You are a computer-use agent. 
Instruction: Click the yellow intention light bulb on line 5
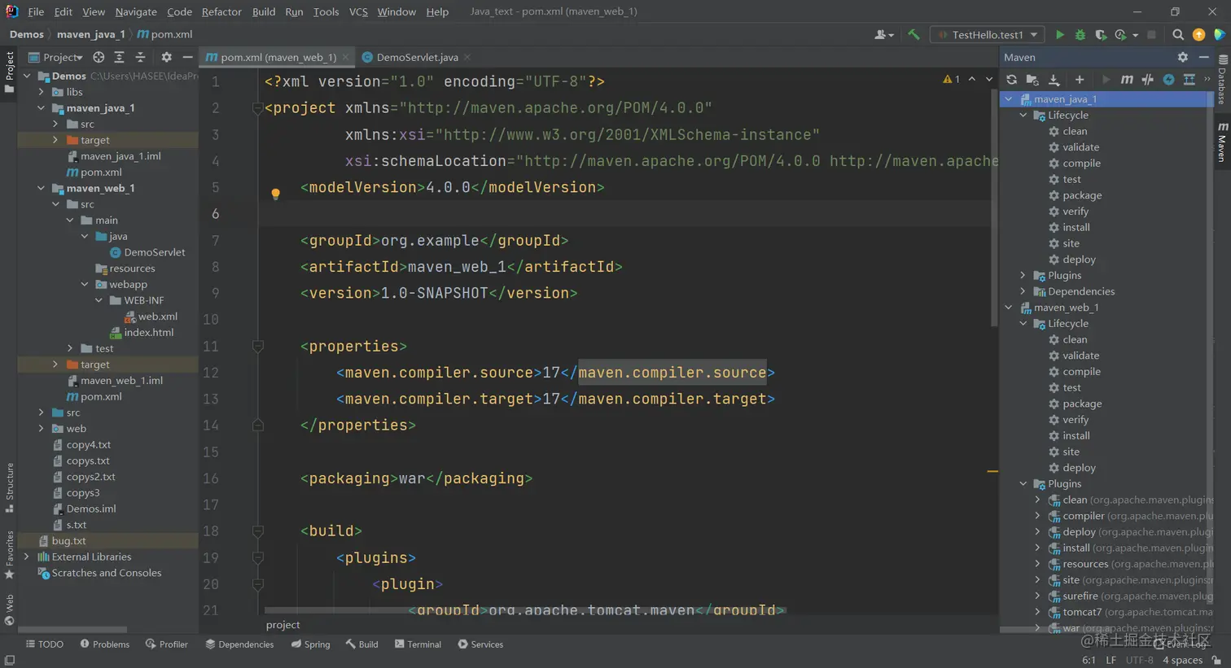pyautogui.click(x=275, y=194)
